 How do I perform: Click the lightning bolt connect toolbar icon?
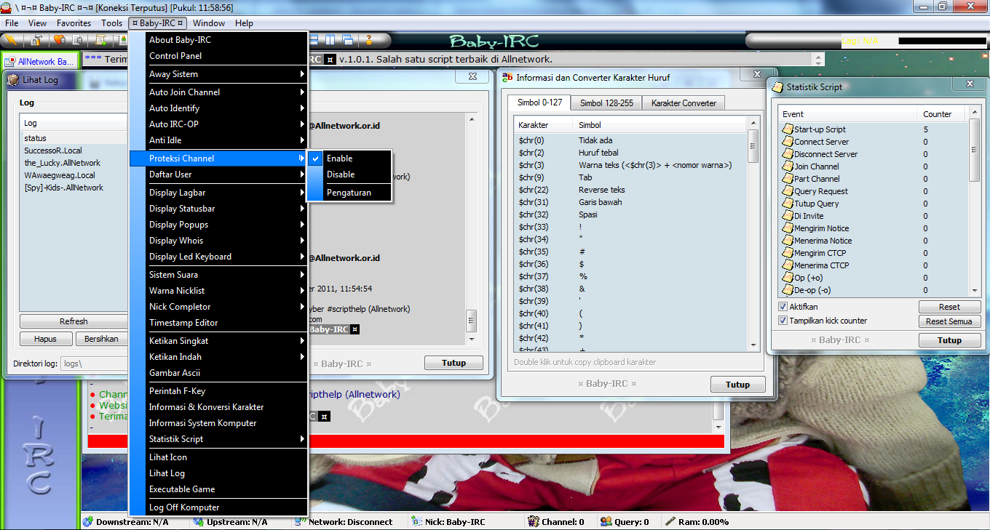11,40
